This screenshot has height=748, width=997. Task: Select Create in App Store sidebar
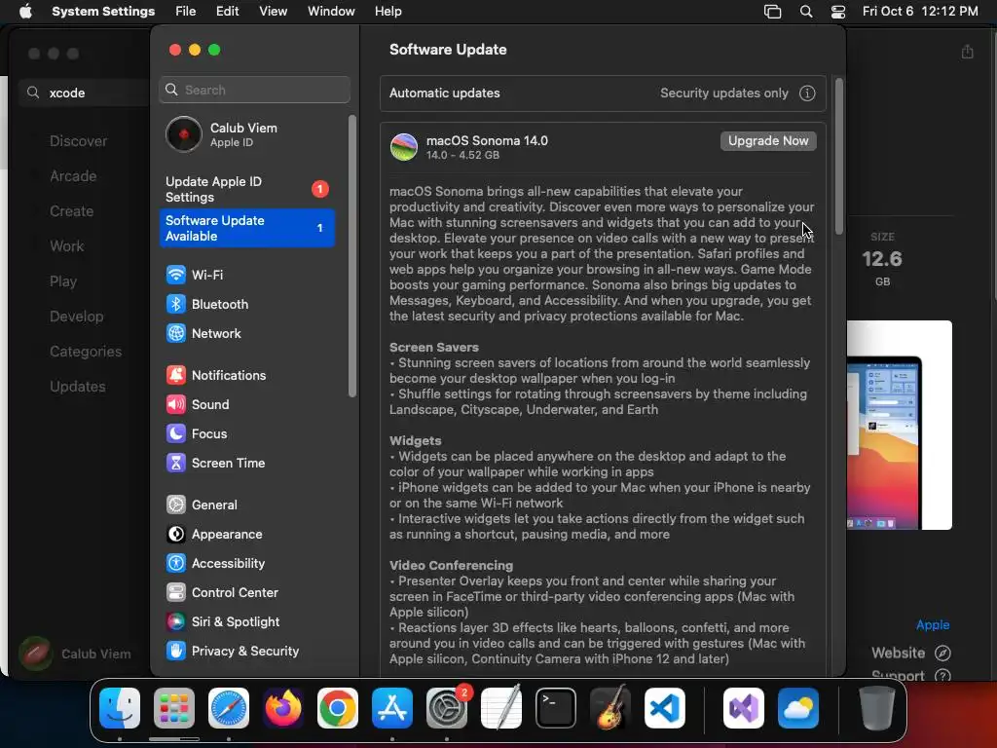(x=71, y=211)
